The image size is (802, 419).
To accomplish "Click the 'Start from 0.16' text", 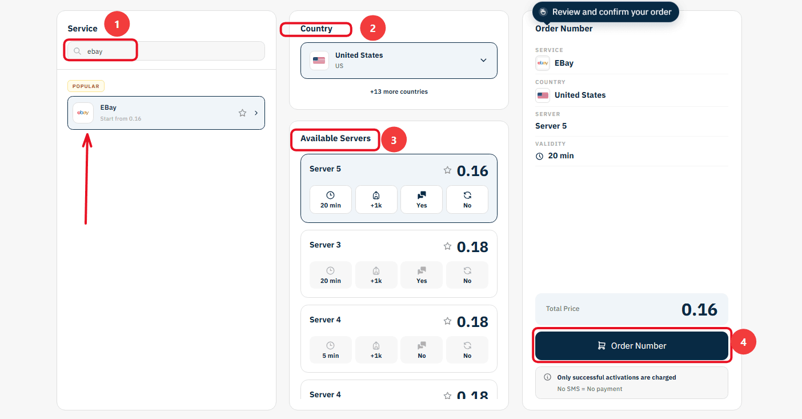I will click(x=121, y=119).
